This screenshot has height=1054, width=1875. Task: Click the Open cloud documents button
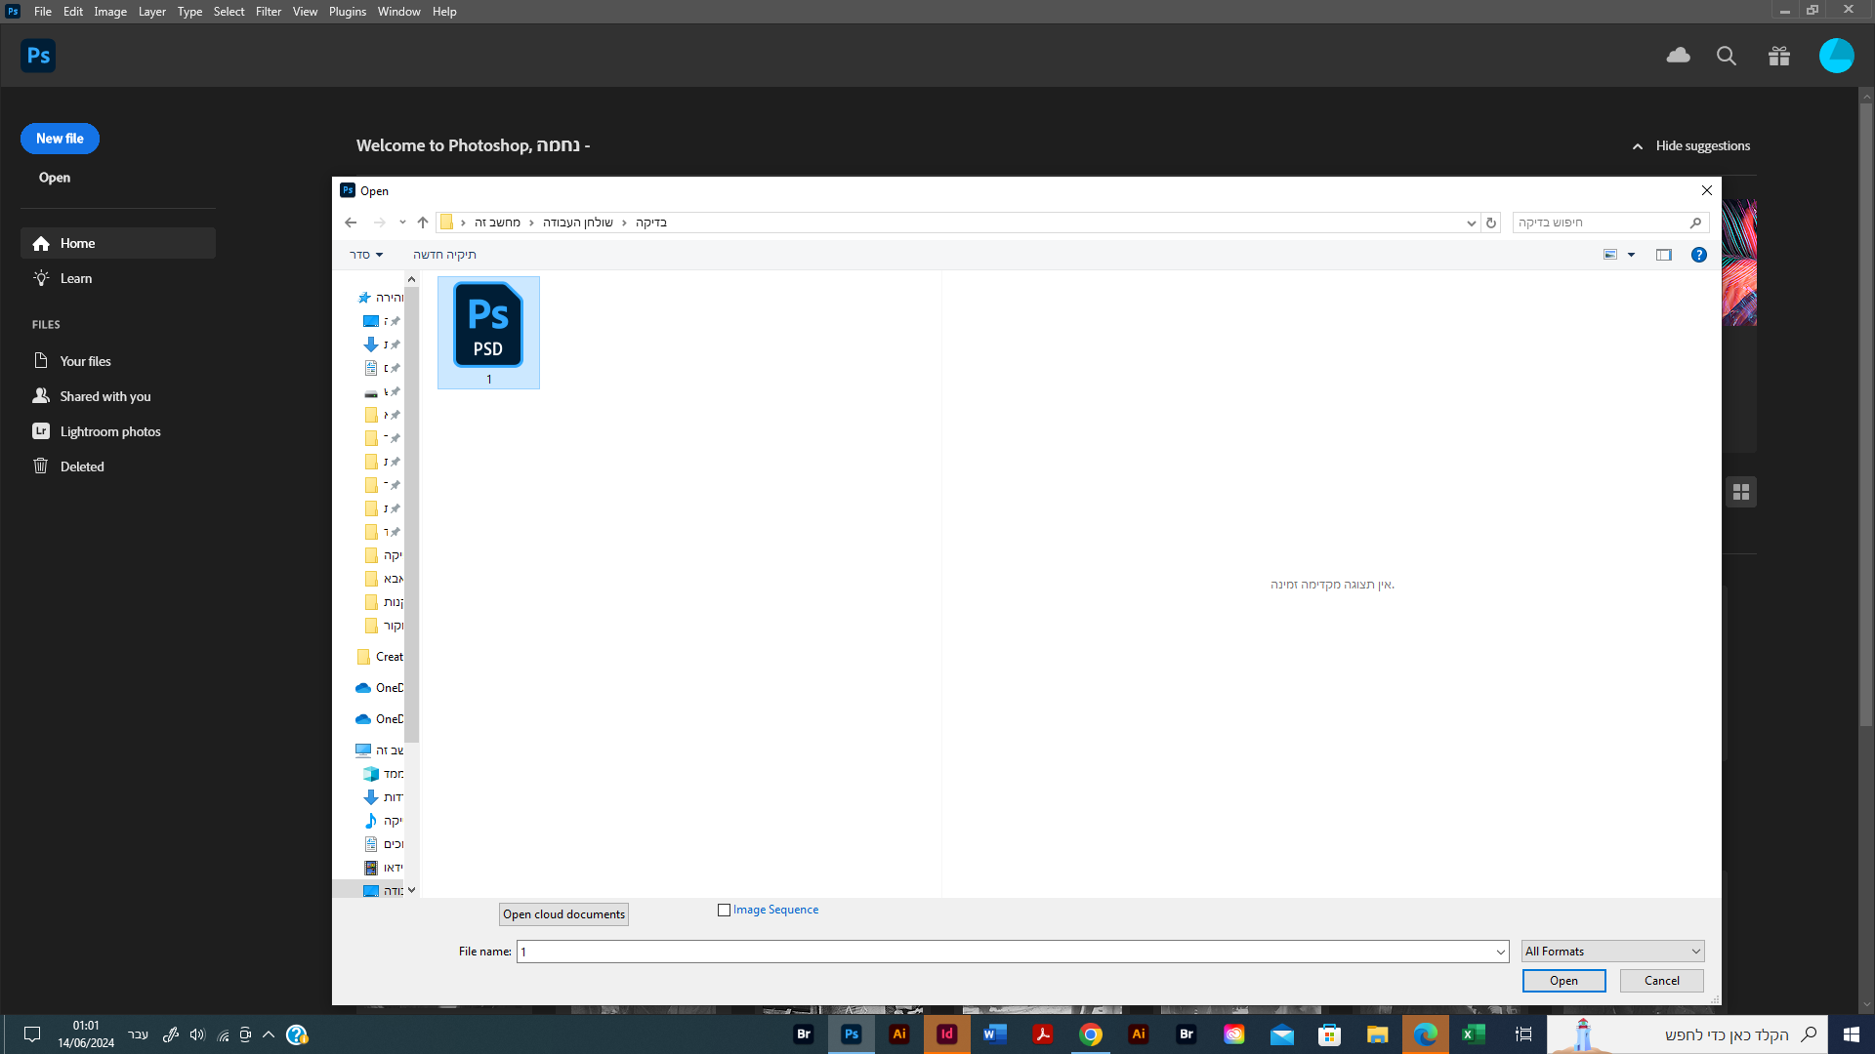click(563, 914)
